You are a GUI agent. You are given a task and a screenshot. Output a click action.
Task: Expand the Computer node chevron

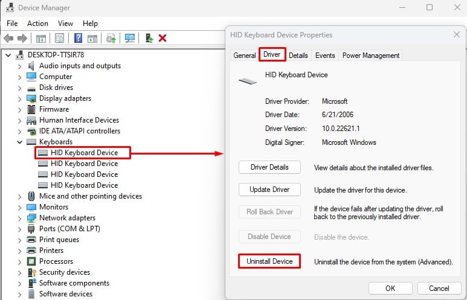(20, 77)
